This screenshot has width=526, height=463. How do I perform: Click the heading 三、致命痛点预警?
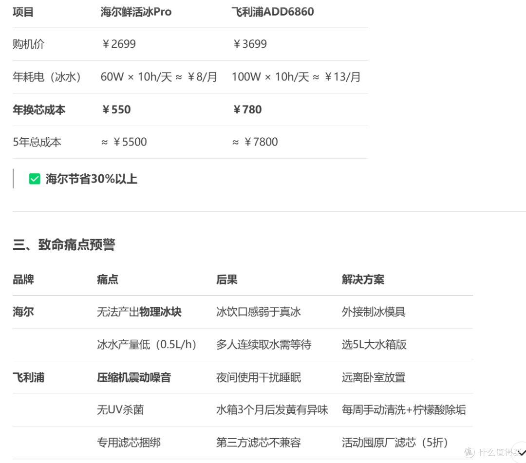point(64,244)
